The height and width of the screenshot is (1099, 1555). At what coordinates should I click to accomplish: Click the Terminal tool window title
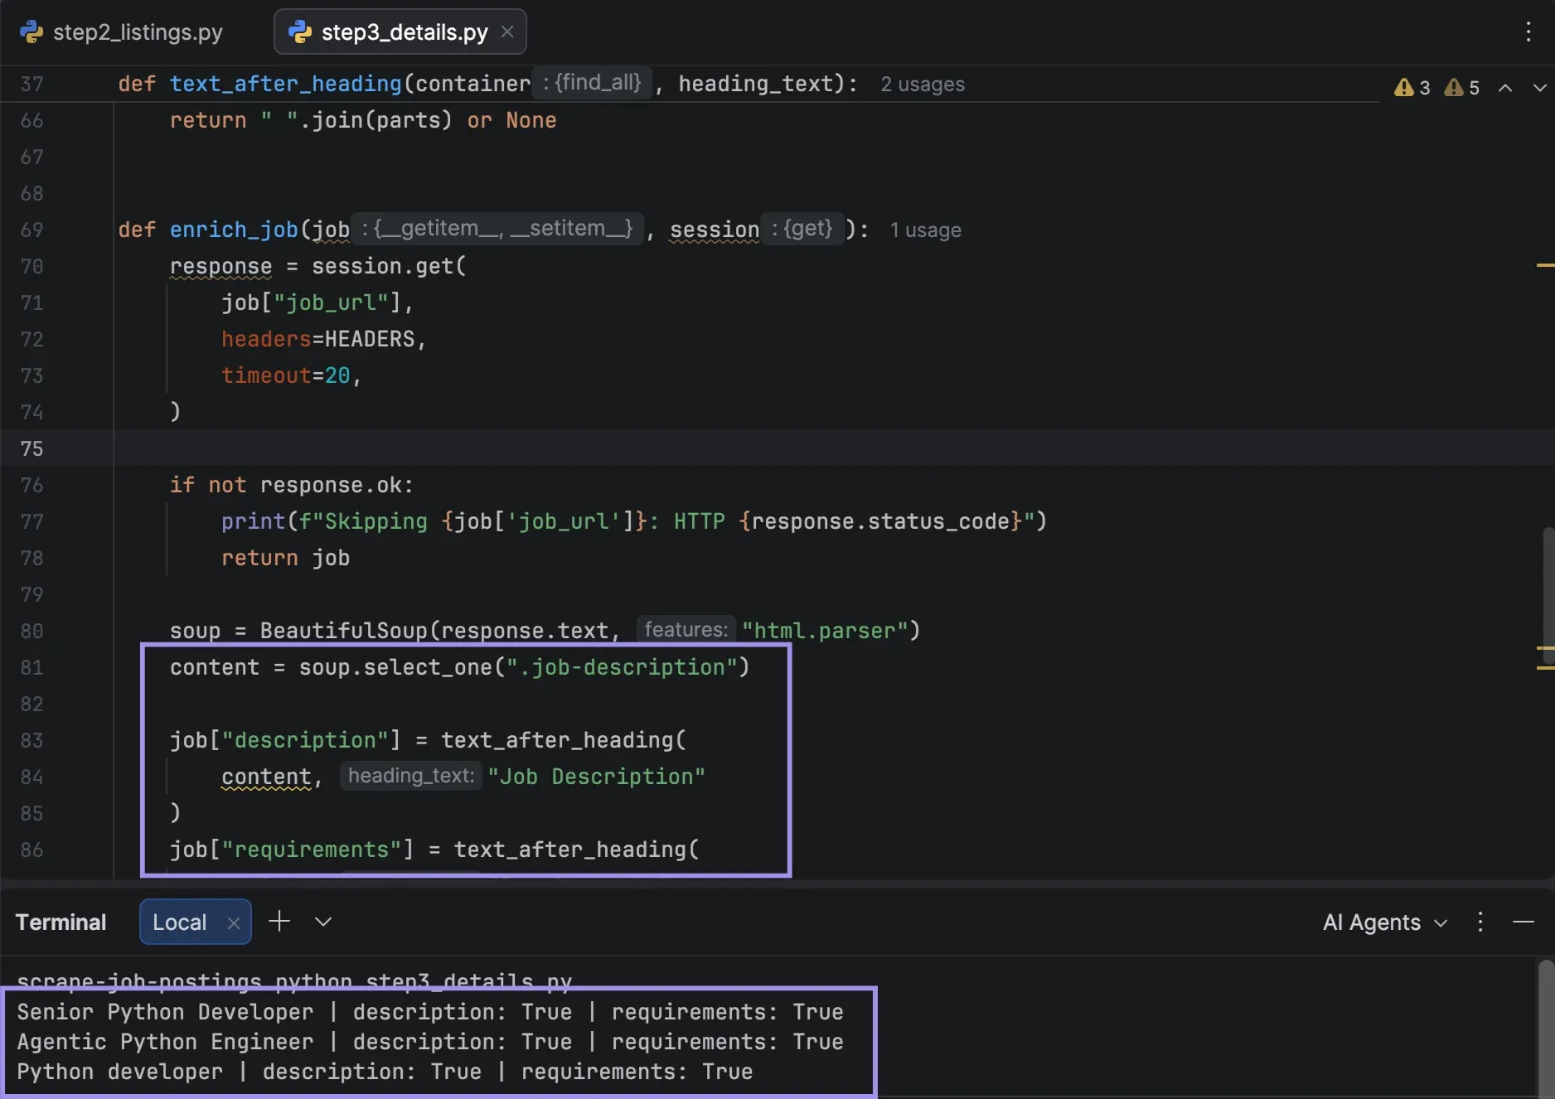tap(61, 922)
